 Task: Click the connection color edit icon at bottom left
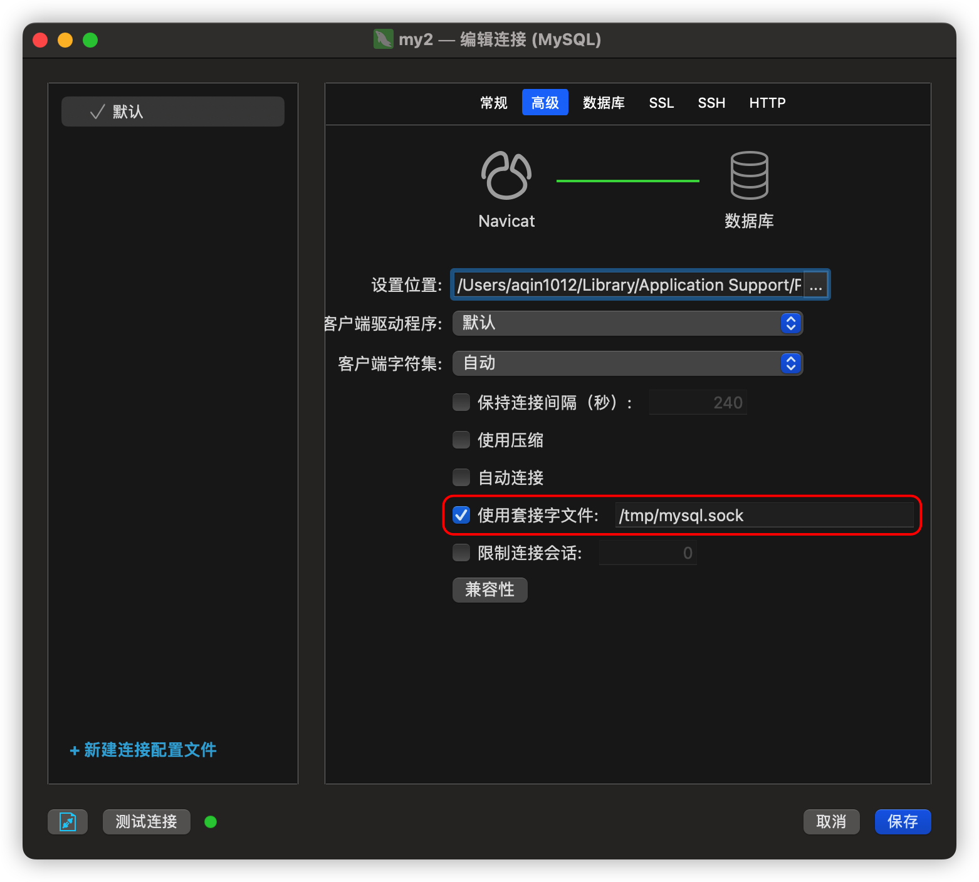click(x=67, y=821)
